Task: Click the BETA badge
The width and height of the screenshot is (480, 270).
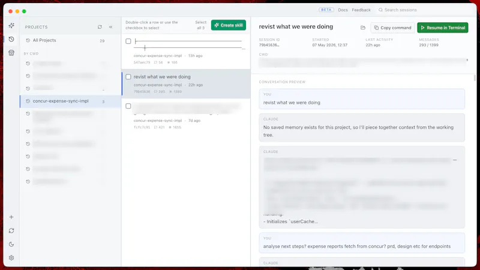Action: click(x=326, y=10)
